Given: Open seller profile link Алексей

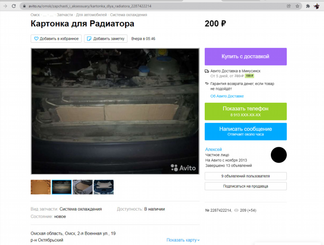Looking at the screenshot, I should pos(213,149).
